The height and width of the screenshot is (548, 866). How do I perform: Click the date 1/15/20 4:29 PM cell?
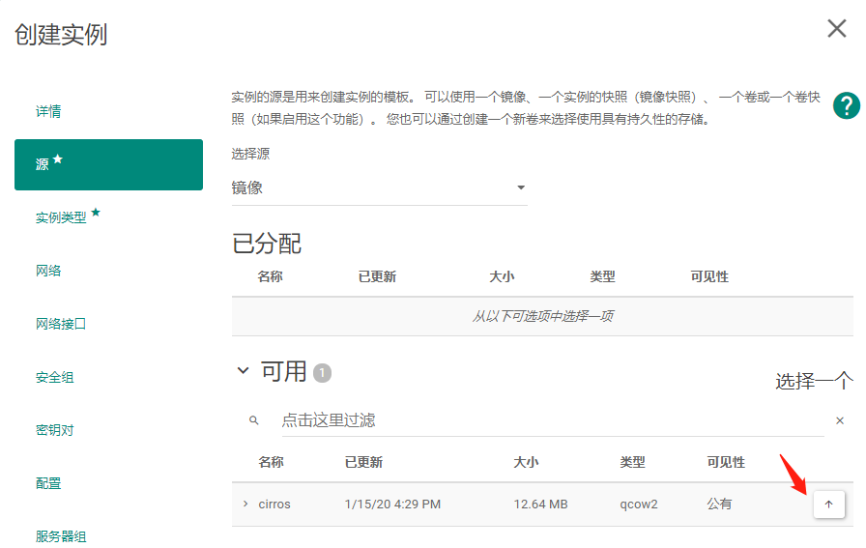(392, 505)
